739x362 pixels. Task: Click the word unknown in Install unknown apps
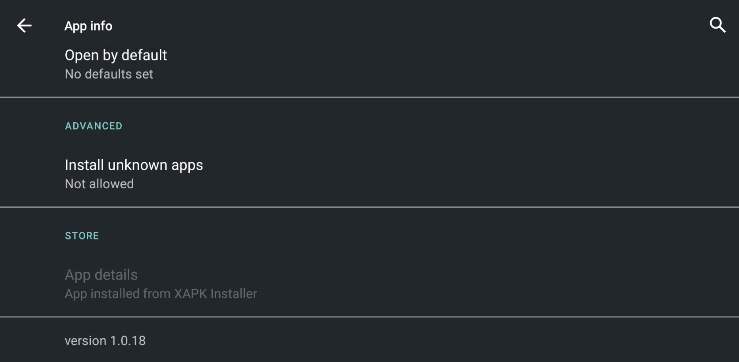[x=138, y=165]
